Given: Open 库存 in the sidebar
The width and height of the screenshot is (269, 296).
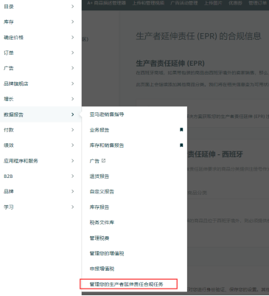Looking at the screenshot, I should pos(9,22).
